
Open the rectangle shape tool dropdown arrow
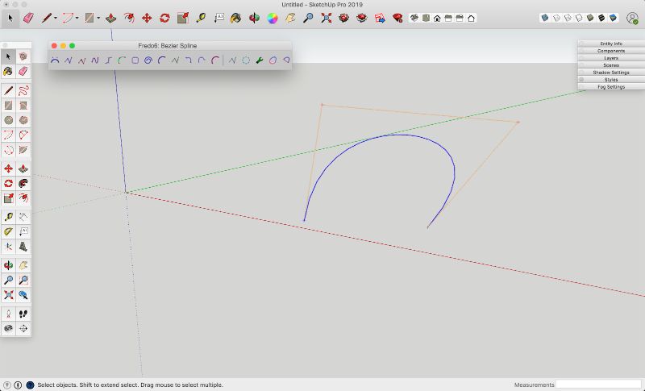(x=98, y=18)
